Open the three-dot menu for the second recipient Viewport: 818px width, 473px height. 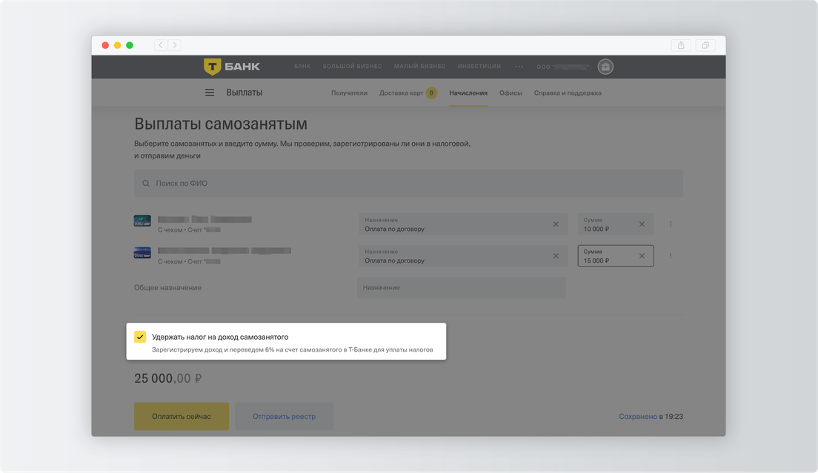[671, 256]
